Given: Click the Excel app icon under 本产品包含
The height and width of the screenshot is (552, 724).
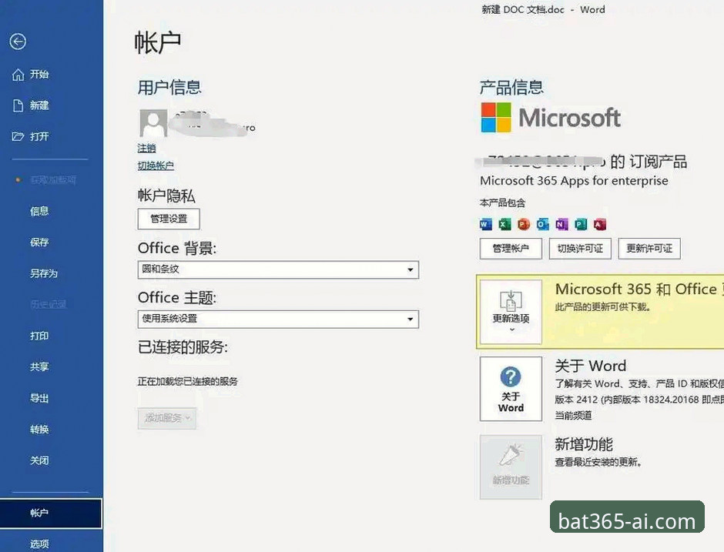Looking at the screenshot, I should point(504,224).
